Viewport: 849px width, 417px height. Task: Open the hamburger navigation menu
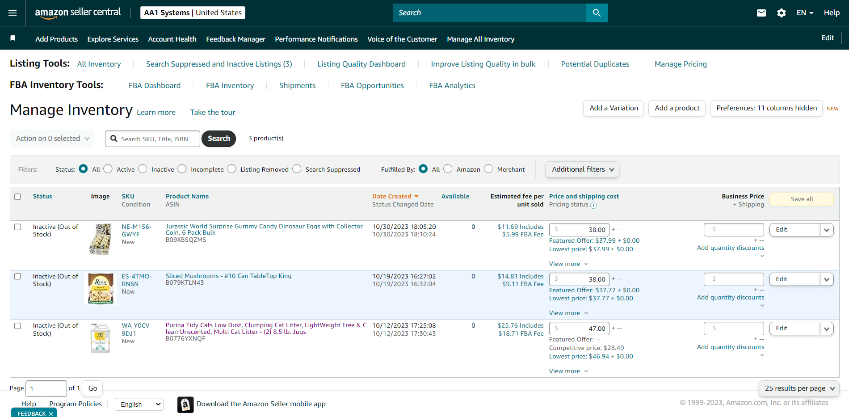13,13
